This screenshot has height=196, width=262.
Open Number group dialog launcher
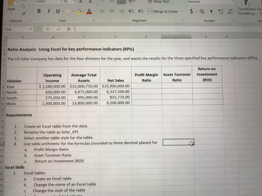(x=234, y=21)
